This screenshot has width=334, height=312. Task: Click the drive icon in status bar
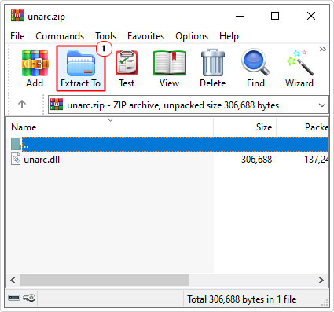pyautogui.click(x=14, y=298)
